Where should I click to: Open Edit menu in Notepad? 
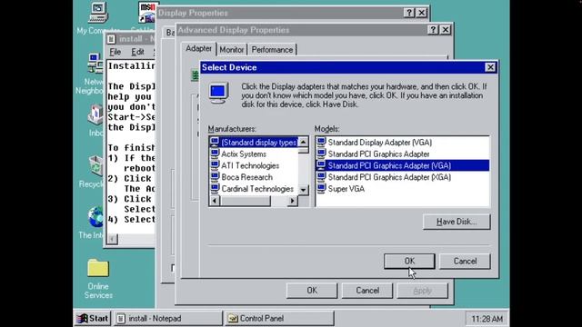point(137,52)
